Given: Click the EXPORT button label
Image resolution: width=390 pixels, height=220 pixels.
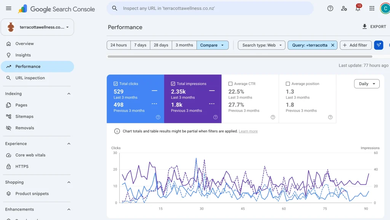Looking at the screenshot, I should tap(378, 27).
